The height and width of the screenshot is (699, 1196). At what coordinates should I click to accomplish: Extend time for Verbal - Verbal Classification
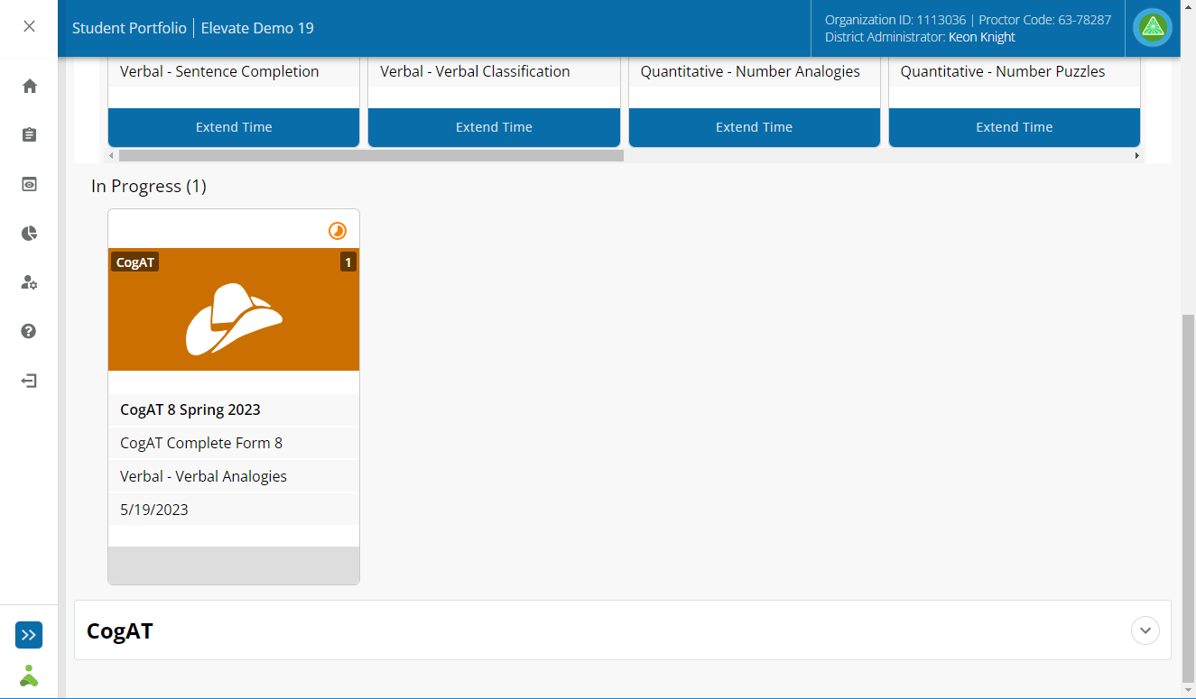click(494, 127)
